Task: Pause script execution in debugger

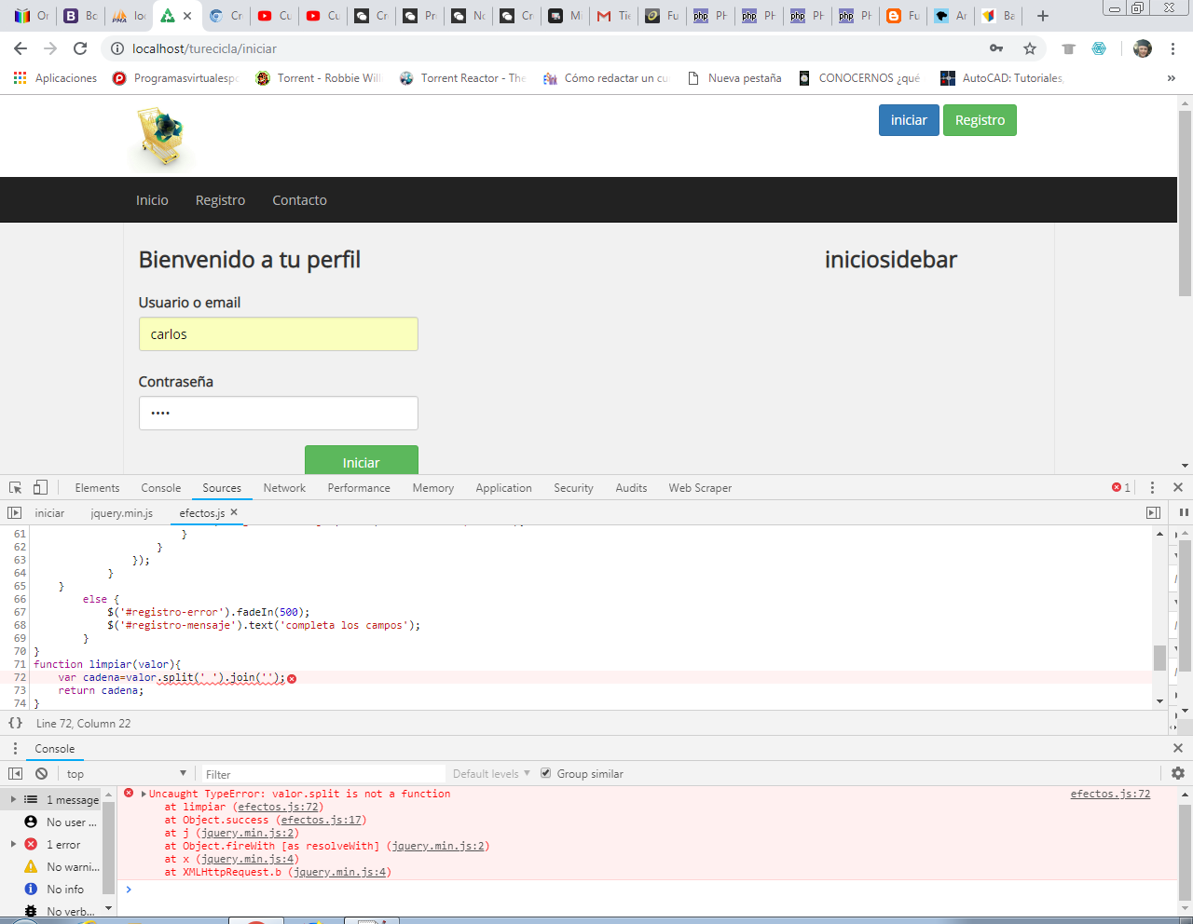Action: [1184, 512]
